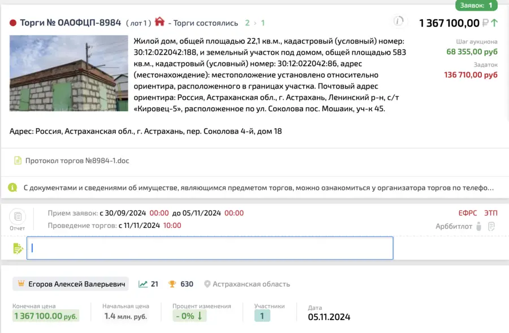Viewport: 509px width, 333px height.
Task: Click the grey marker icon next to Арббитлот
Action: [478, 226]
